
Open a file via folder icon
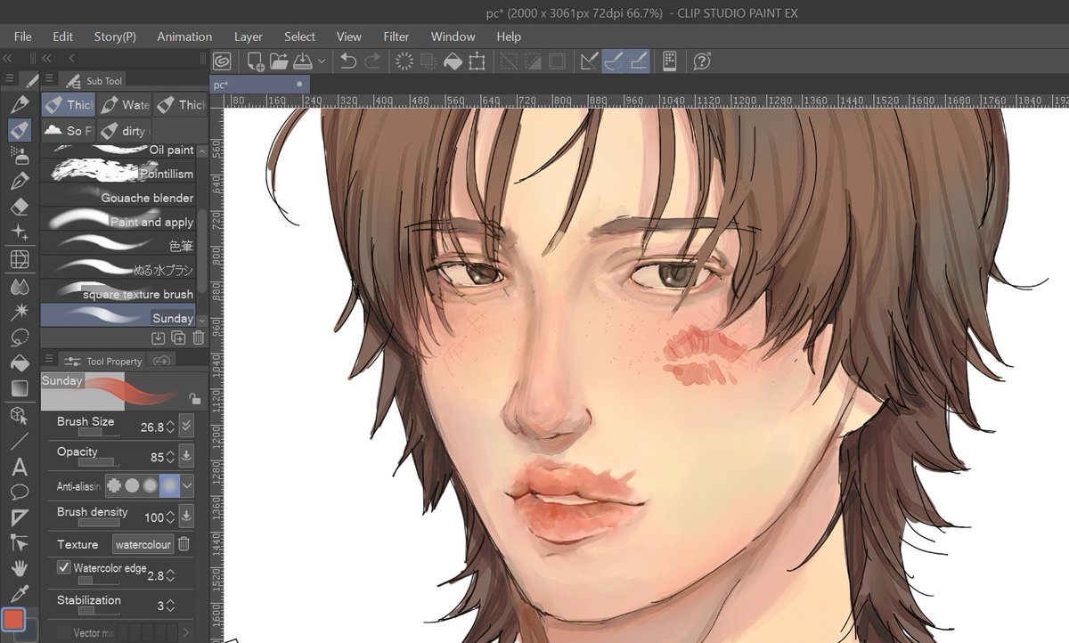coord(279,61)
